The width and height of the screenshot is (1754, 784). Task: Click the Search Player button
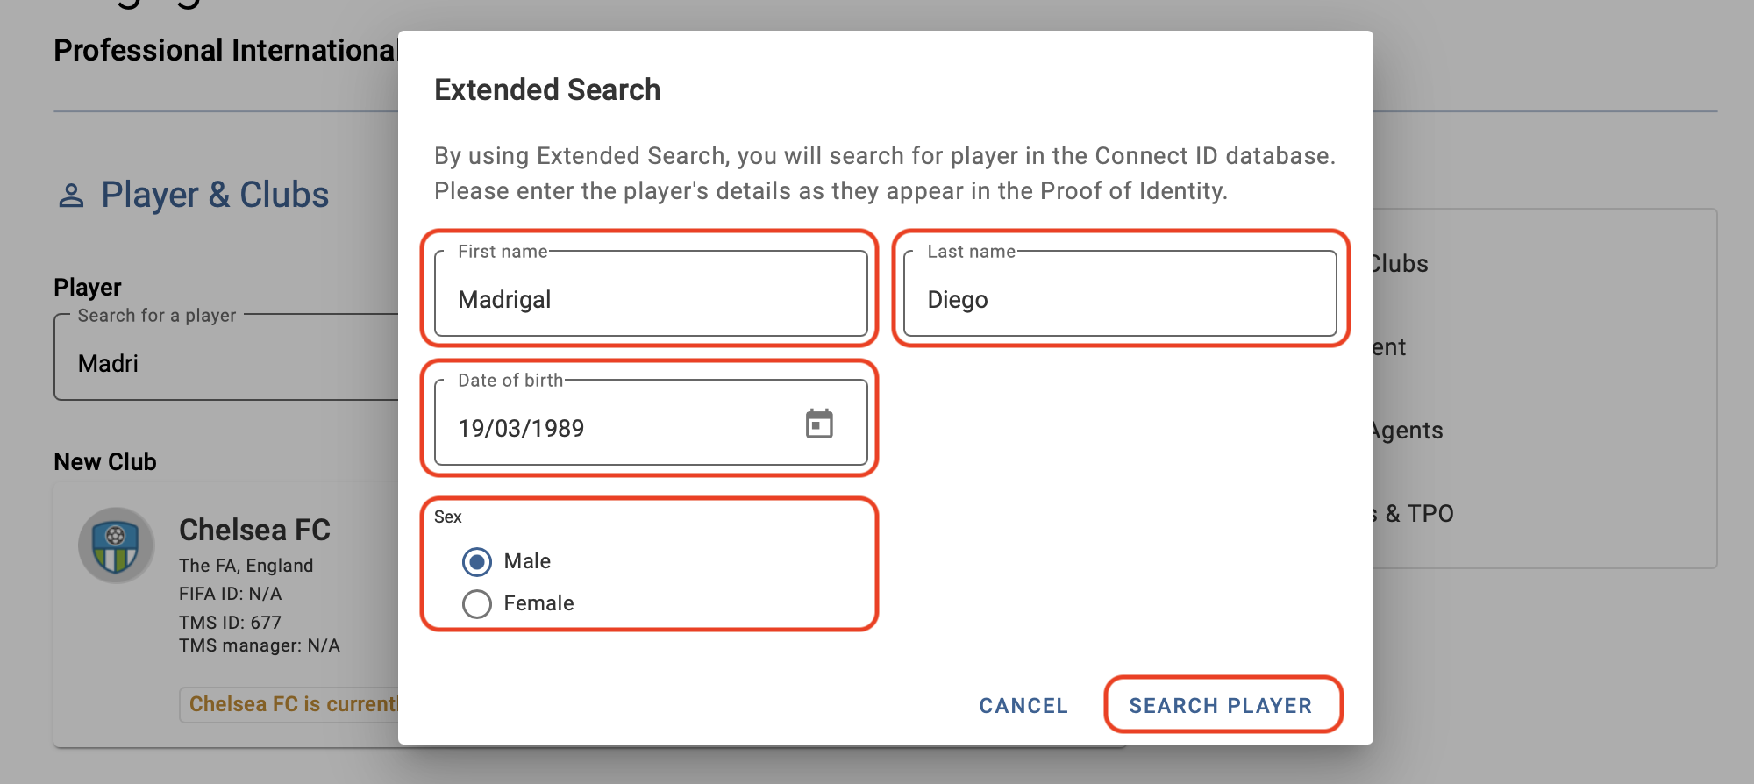click(x=1221, y=705)
